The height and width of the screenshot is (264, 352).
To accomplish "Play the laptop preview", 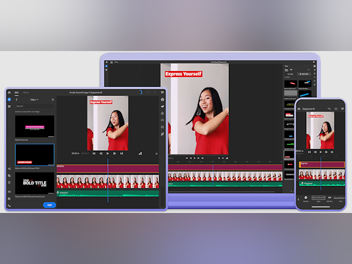I will coord(195,158).
